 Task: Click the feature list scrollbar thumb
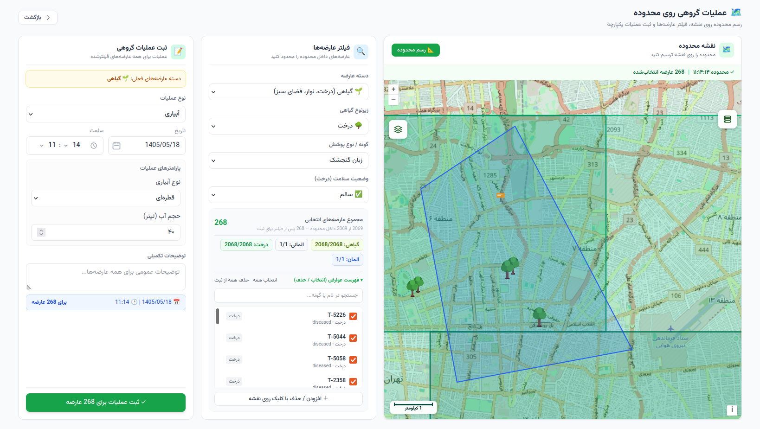[218, 316]
